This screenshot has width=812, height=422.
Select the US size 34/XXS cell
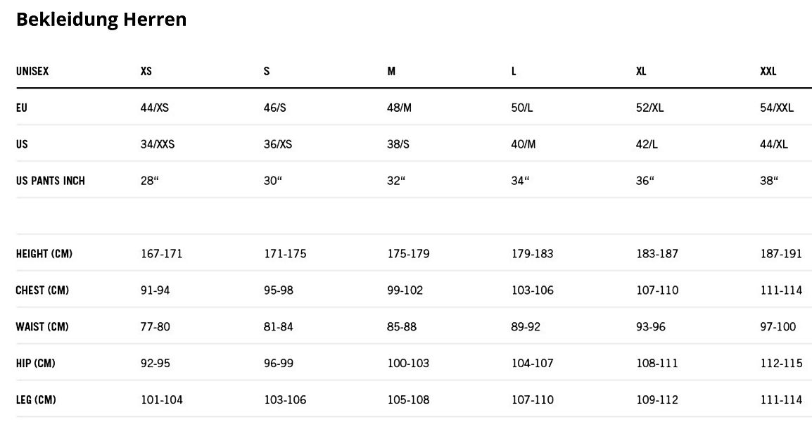pyautogui.click(x=158, y=144)
